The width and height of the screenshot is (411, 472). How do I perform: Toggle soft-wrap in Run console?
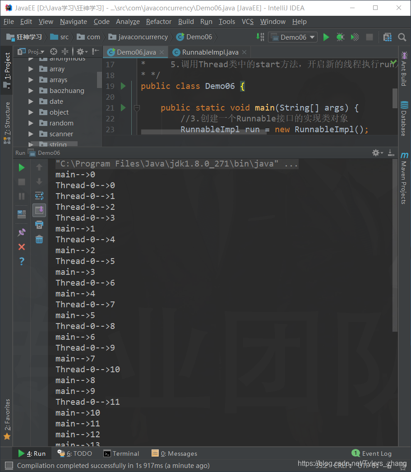coord(39,196)
